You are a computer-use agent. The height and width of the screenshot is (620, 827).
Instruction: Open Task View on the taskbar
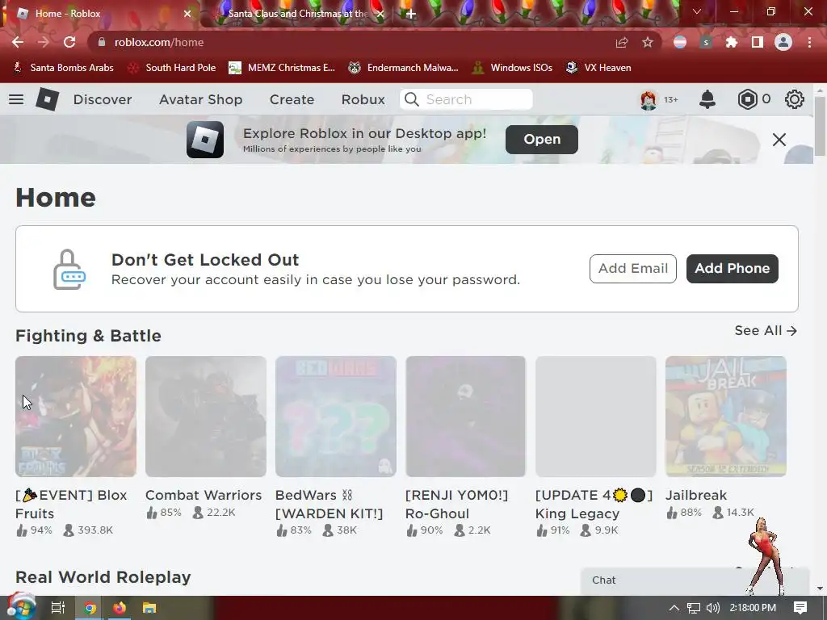pos(58,608)
